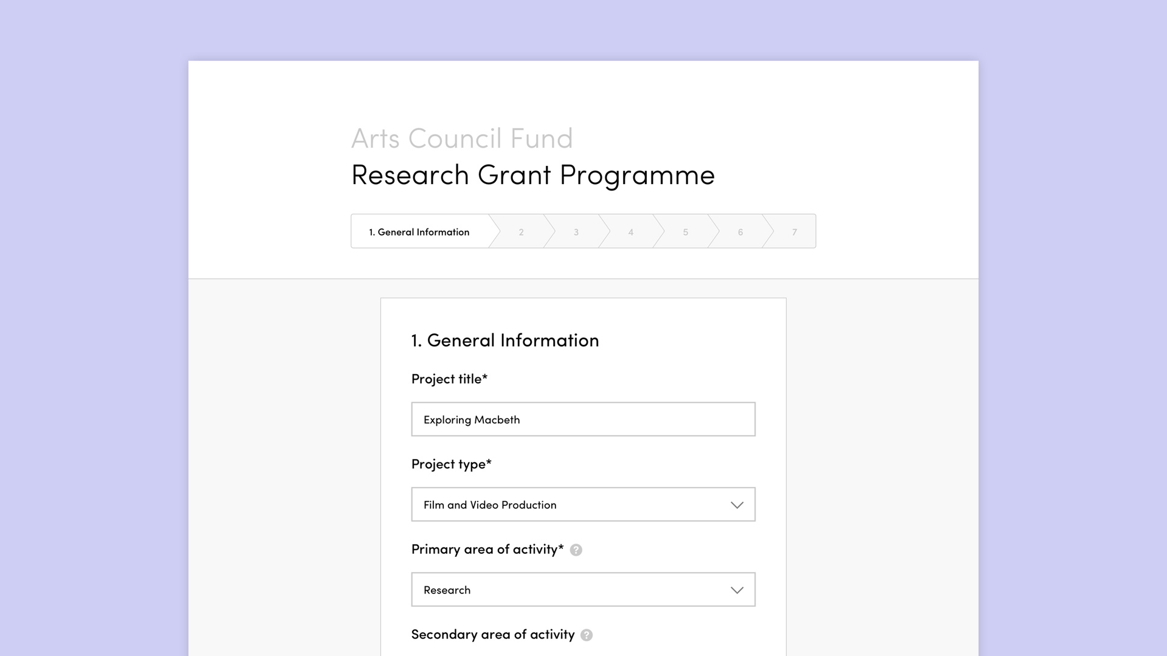1167x656 pixels.
Task: Open step 6 in progress bar
Action: pyautogui.click(x=740, y=231)
